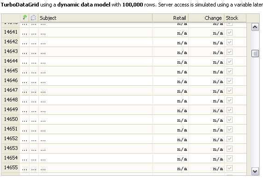This screenshot has height=178, width=263.
Task: Click the scroll down arrow button
Action: 255,172
